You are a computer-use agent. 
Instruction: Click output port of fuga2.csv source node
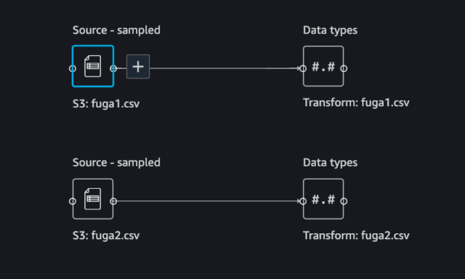(x=113, y=201)
